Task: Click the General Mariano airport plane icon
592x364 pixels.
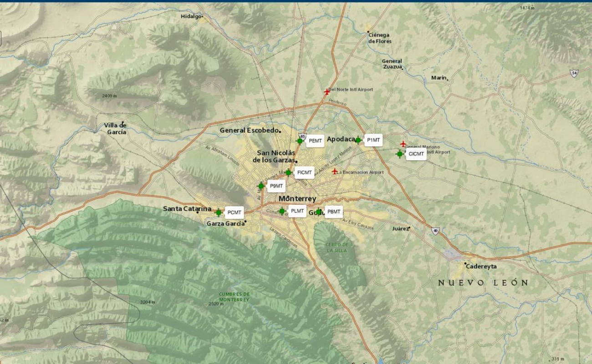Action: [403, 144]
